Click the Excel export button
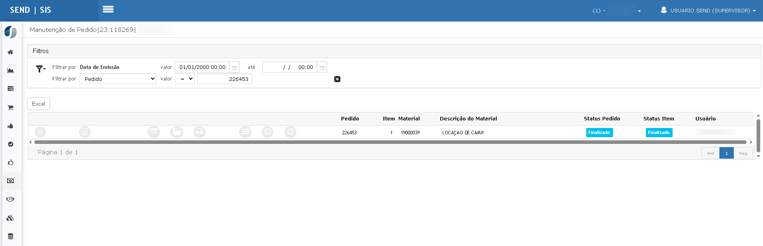The height and width of the screenshot is (246, 763). pos(38,104)
